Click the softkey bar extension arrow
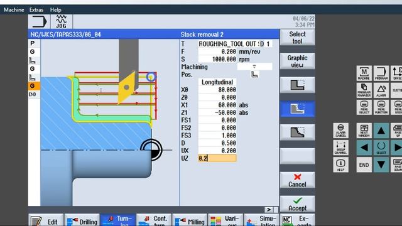Screen dimensions: 402x226 pyautogui.click(x=268, y=210)
